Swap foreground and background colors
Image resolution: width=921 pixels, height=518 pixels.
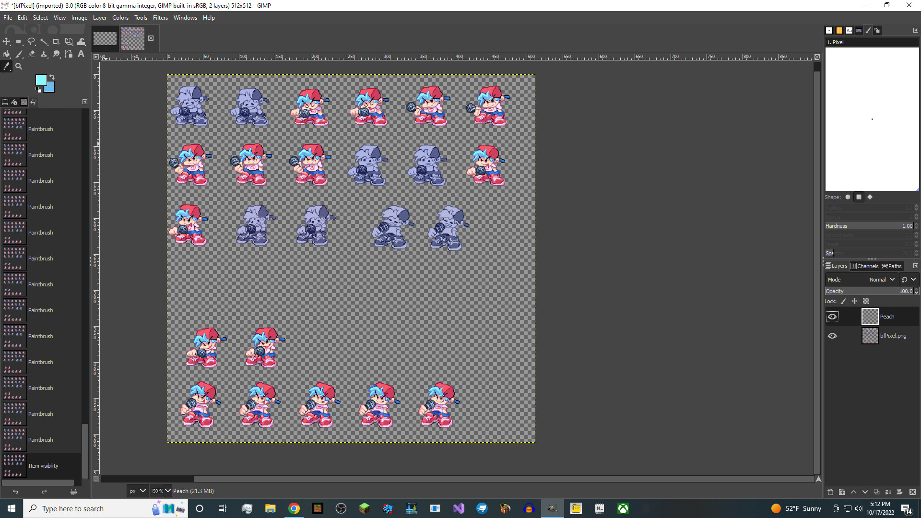click(x=52, y=77)
